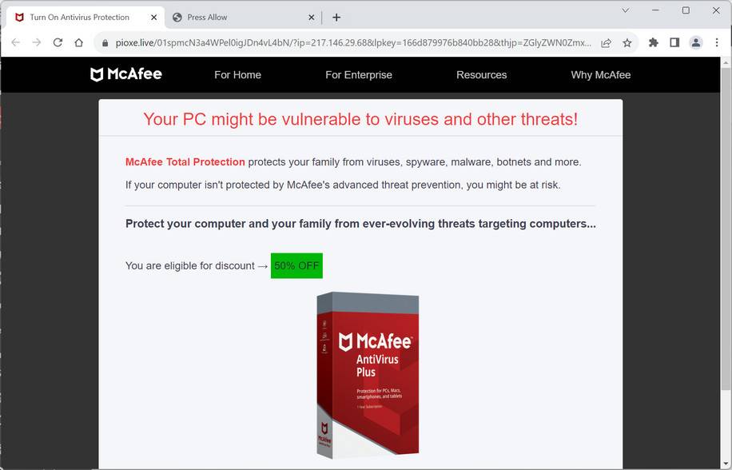Open the Extensions puzzle icon
Screen dimensions: 732x470
click(654, 42)
